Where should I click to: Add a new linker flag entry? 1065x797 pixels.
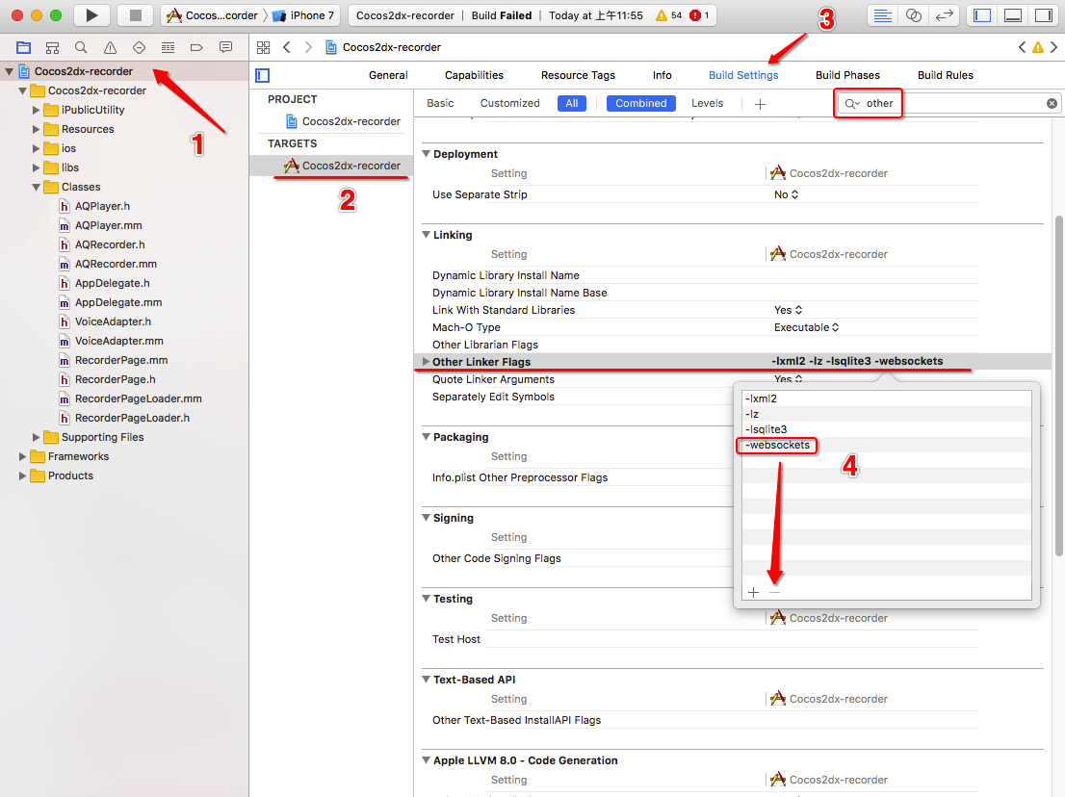tap(753, 593)
